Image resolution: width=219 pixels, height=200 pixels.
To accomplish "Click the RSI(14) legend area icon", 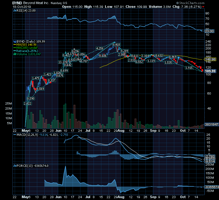I will click(15, 11).
